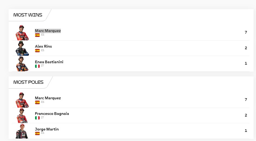Click Francesco Bagnaia rider photo
This screenshot has width=256, height=141.
(x=22, y=115)
